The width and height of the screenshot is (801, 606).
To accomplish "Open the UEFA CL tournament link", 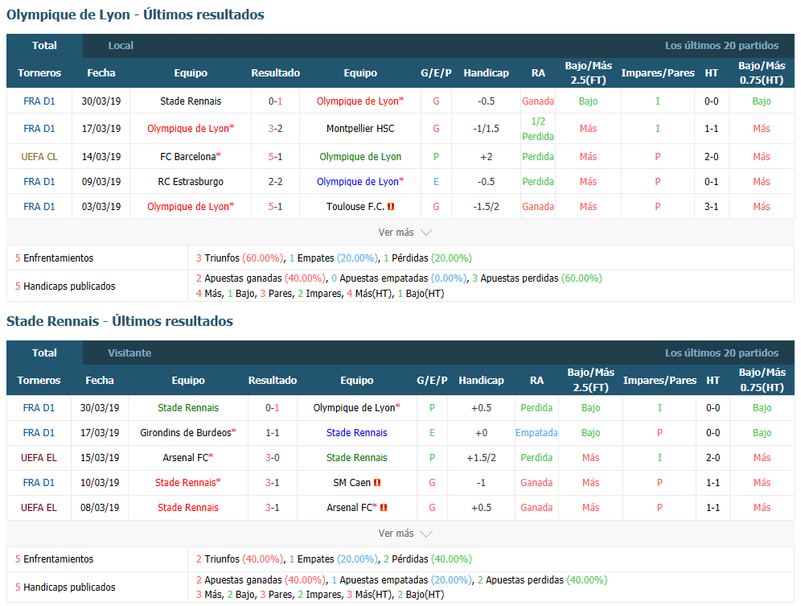I will (39, 156).
